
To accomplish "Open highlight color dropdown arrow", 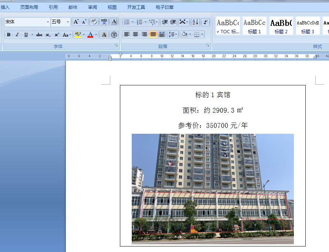I will 84,35.
